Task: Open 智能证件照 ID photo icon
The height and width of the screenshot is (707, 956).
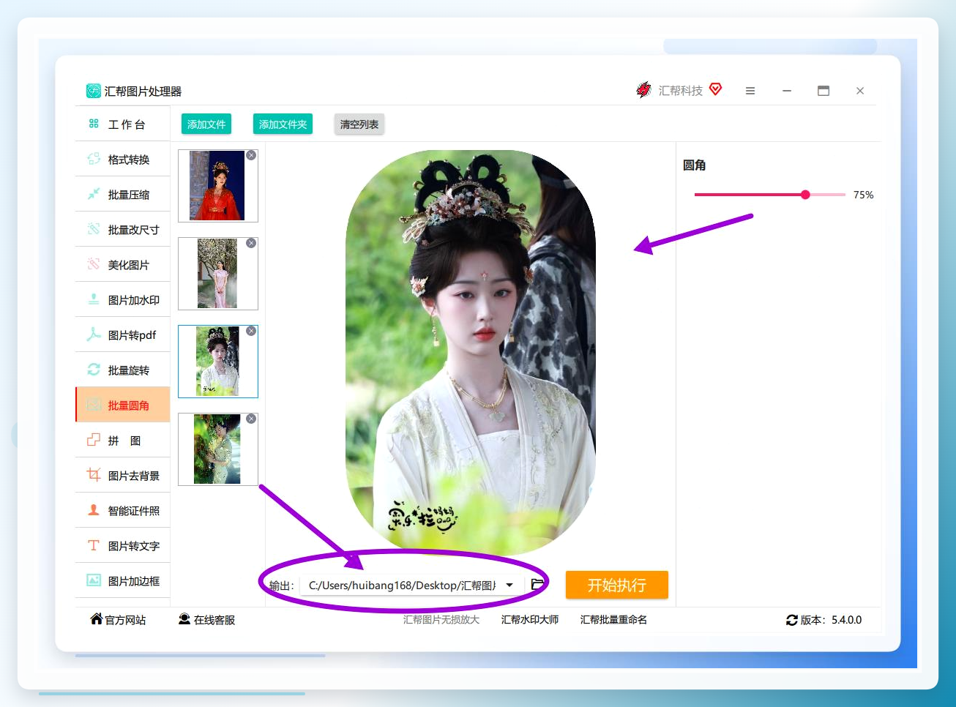Action: point(94,510)
